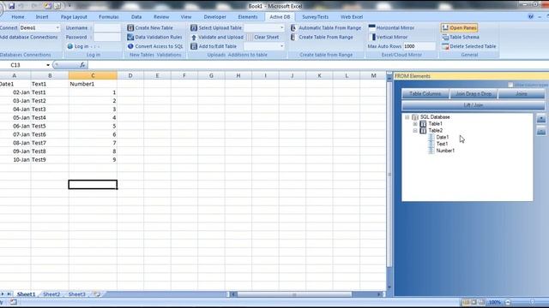Screen dimensions: 549x308
Task: Click the lower small button beside the tree list
Action: coord(541,131)
